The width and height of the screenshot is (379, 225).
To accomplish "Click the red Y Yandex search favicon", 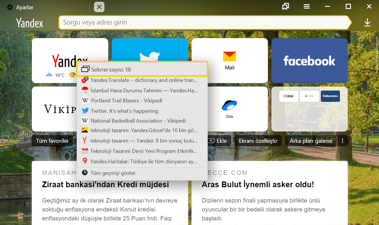I will pyautogui.click(x=85, y=140).
